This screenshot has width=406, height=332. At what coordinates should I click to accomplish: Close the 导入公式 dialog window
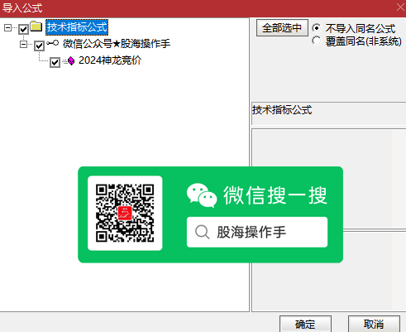coord(400,7)
